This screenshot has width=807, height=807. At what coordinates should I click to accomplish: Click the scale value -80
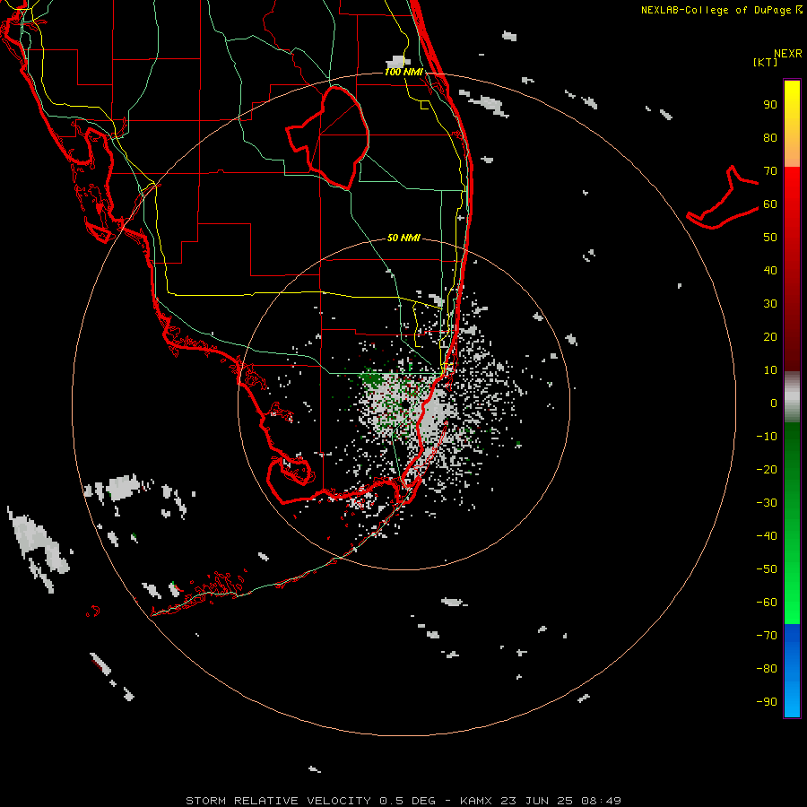767,669
